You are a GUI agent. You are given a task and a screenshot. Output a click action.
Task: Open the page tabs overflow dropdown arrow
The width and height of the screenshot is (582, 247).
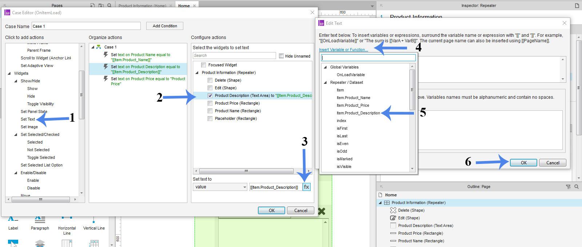click(x=372, y=6)
